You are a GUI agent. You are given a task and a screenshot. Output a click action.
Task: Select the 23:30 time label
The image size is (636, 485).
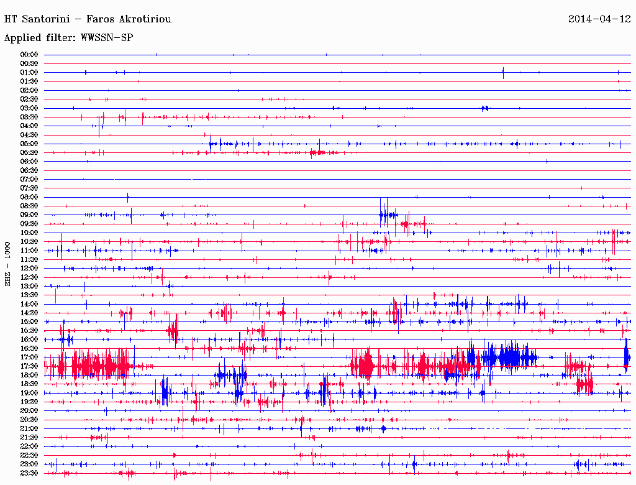(29, 473)
